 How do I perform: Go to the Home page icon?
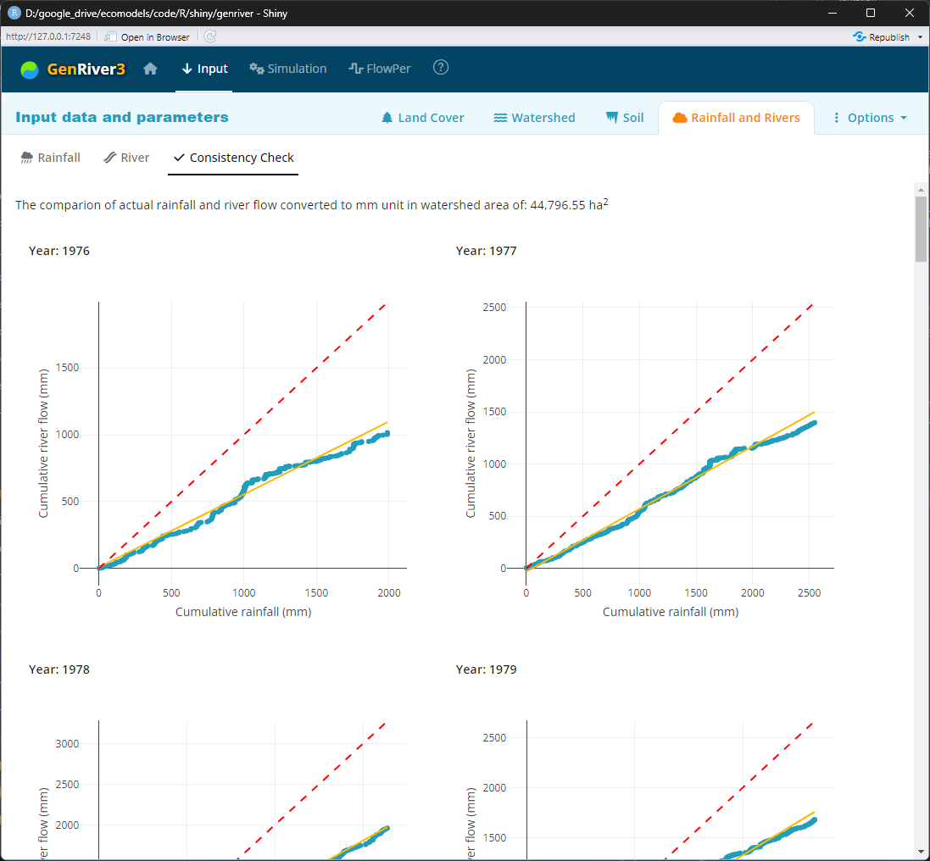coord(151,69)
